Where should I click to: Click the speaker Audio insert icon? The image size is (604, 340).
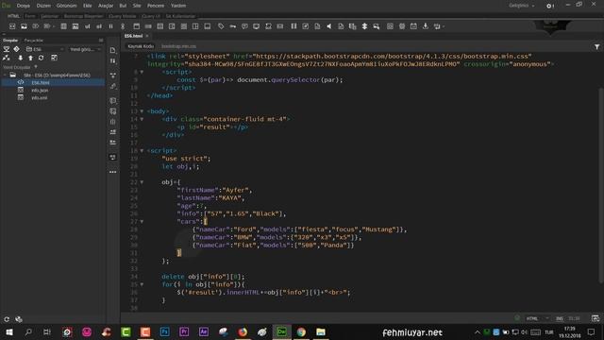coord(329,26)
